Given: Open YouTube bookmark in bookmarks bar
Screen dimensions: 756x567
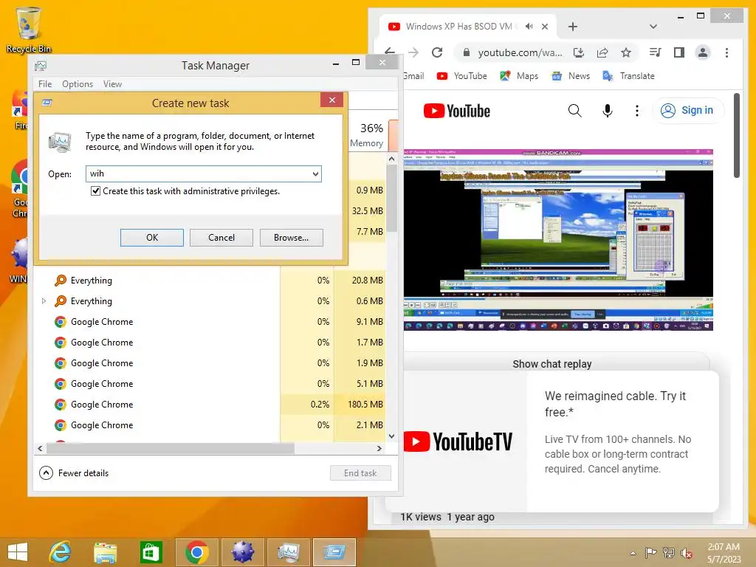Looking at the screenshot, I should click(462, 76).
